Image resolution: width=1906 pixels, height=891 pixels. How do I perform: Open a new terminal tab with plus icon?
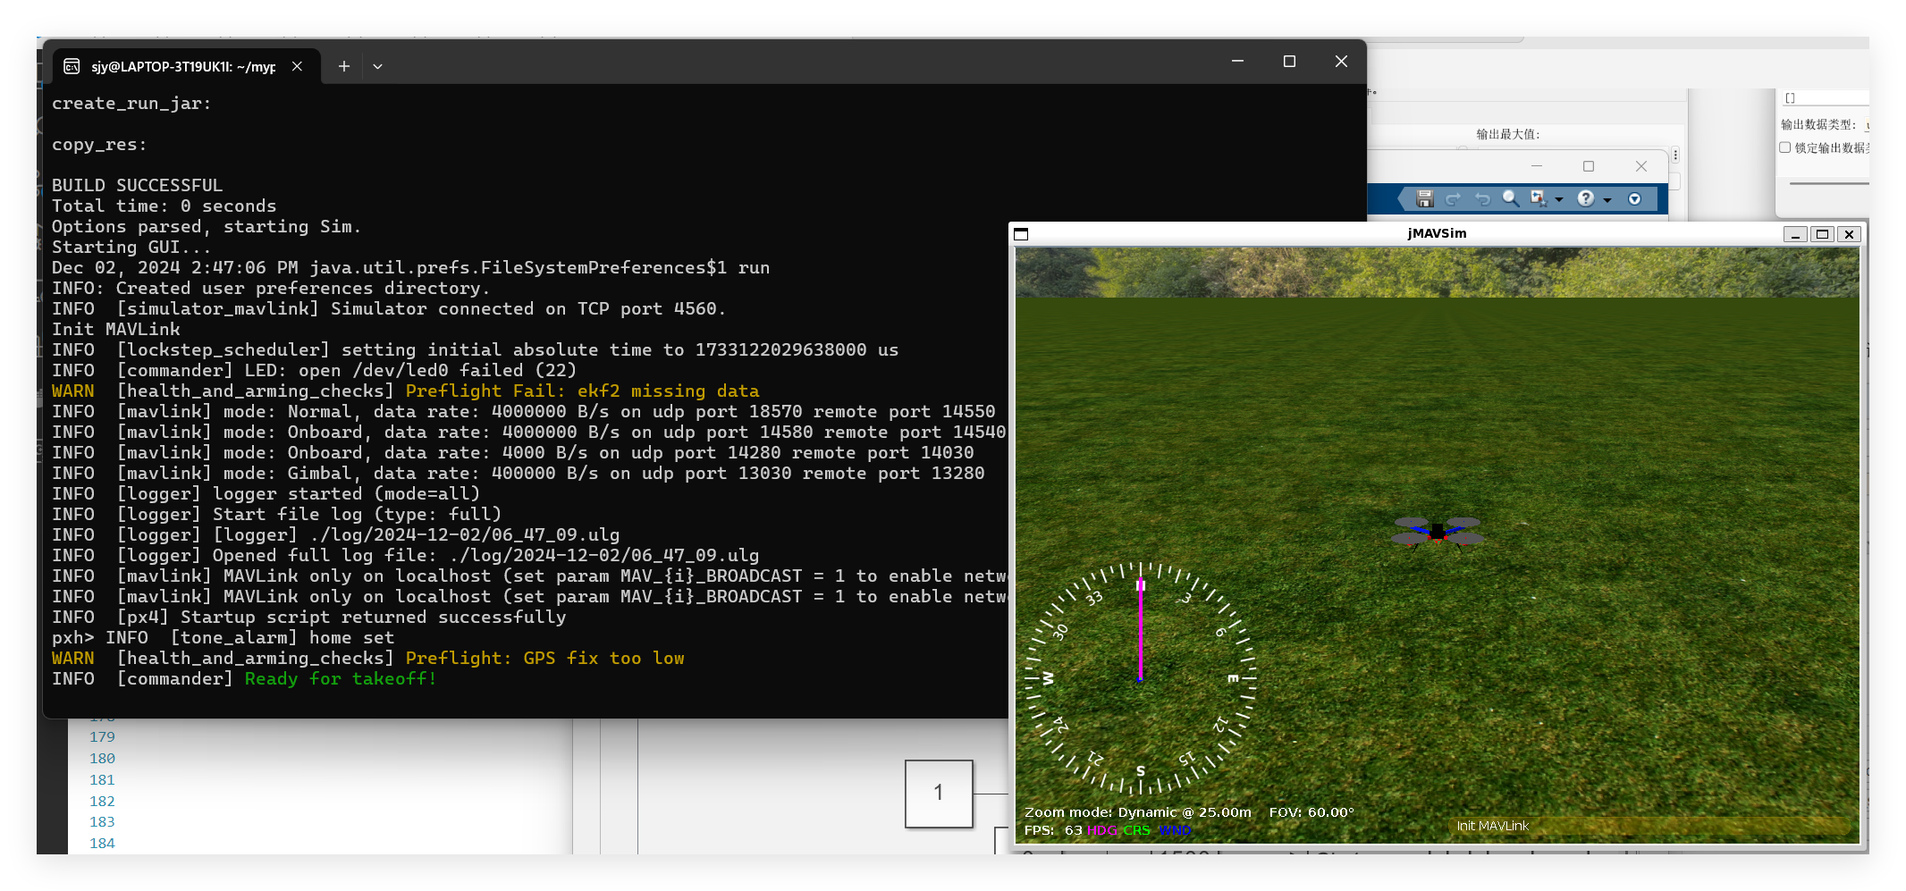[343, 66]
